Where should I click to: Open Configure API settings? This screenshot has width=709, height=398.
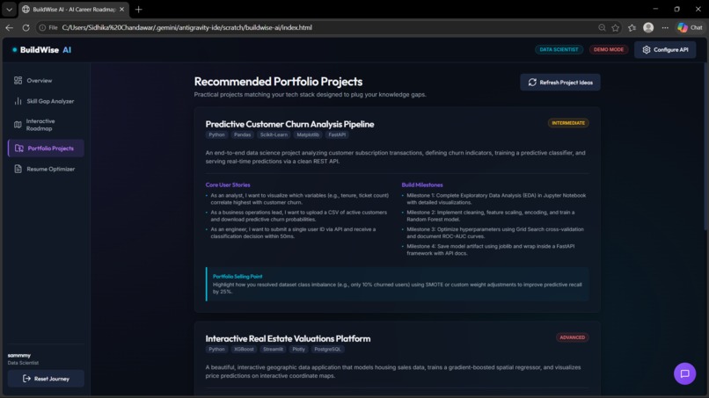pyautogui.click(x=665, y=50)
